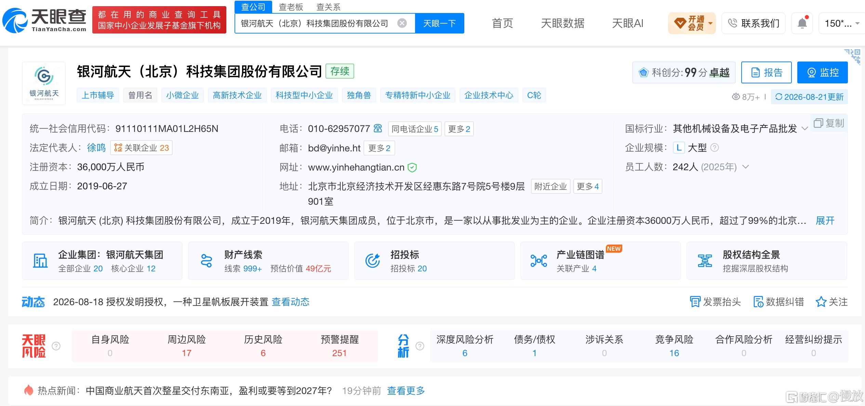Click the 曾用名 tag
Screen dimensions: 865x406
pos(140,95)
